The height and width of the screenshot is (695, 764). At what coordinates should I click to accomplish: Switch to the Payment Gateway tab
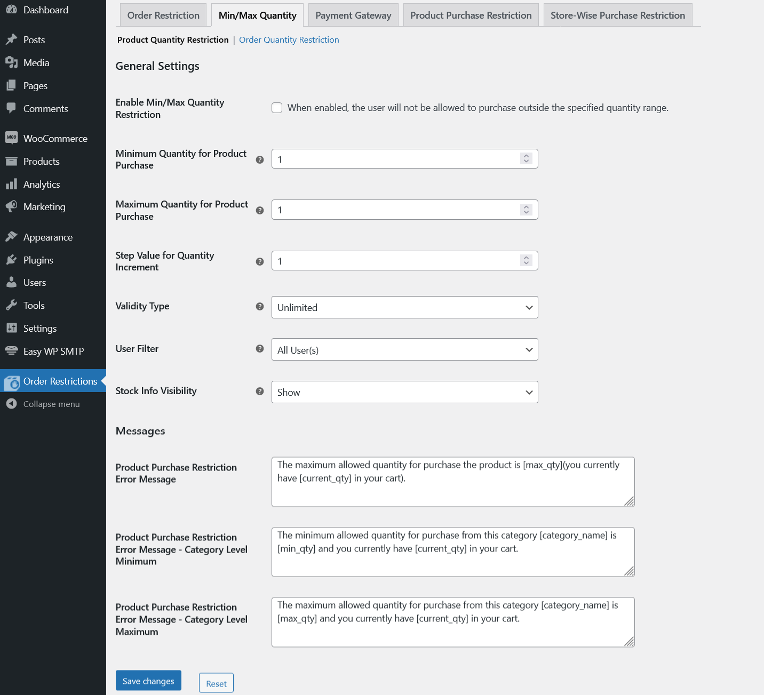point(353,15)
